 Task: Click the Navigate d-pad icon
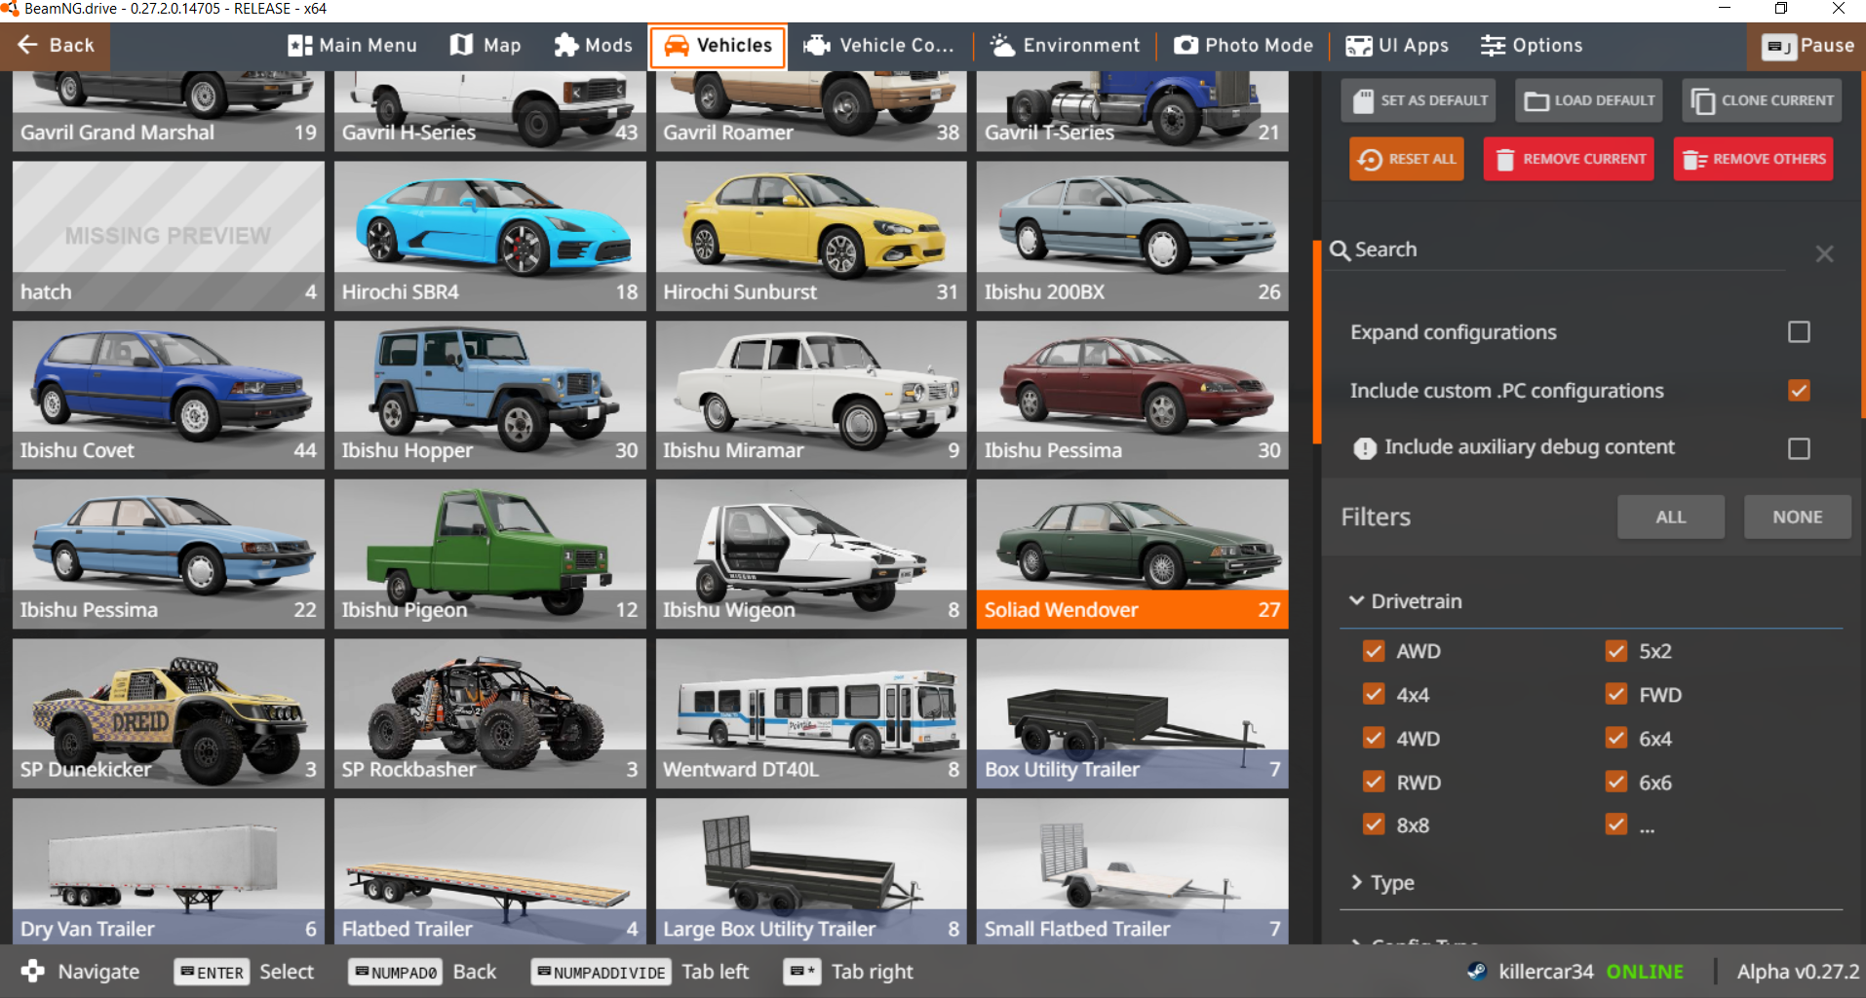[32, 972]
